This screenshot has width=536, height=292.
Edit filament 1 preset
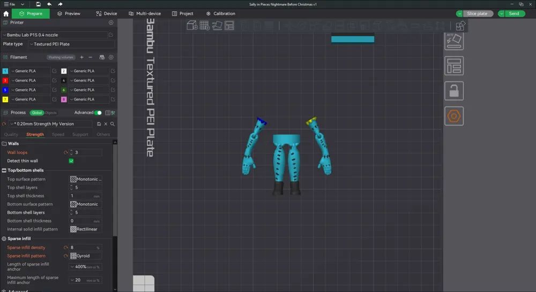pyautogui.click(x=54, y=71)
